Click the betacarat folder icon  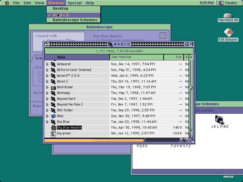pyautogui.click(x=53, y=64)
